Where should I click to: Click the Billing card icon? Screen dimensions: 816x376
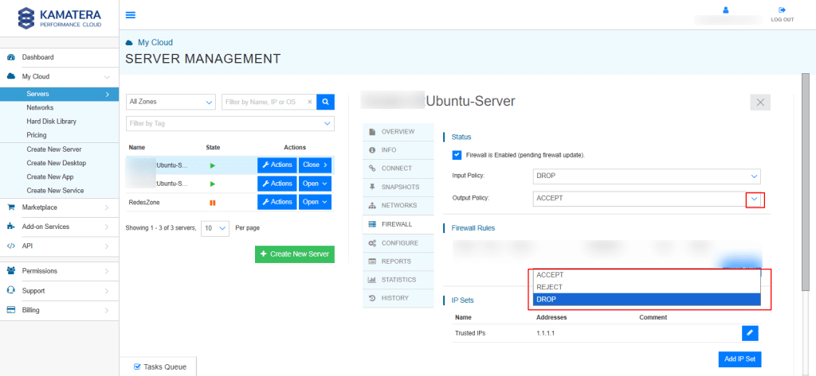tap(11, 310)
